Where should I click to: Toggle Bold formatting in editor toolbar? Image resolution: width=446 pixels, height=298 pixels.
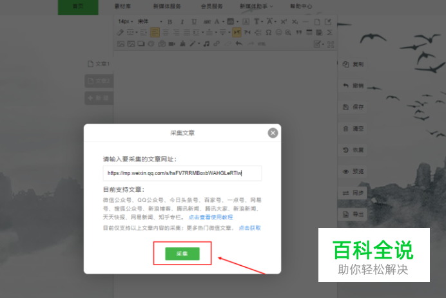coord(170,22)
